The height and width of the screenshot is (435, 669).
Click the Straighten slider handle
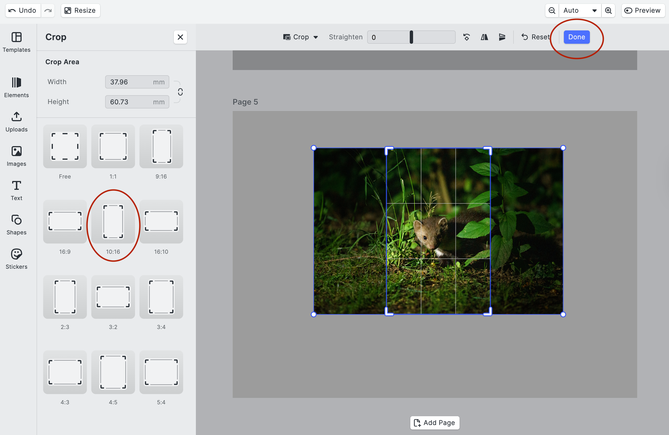411,37
